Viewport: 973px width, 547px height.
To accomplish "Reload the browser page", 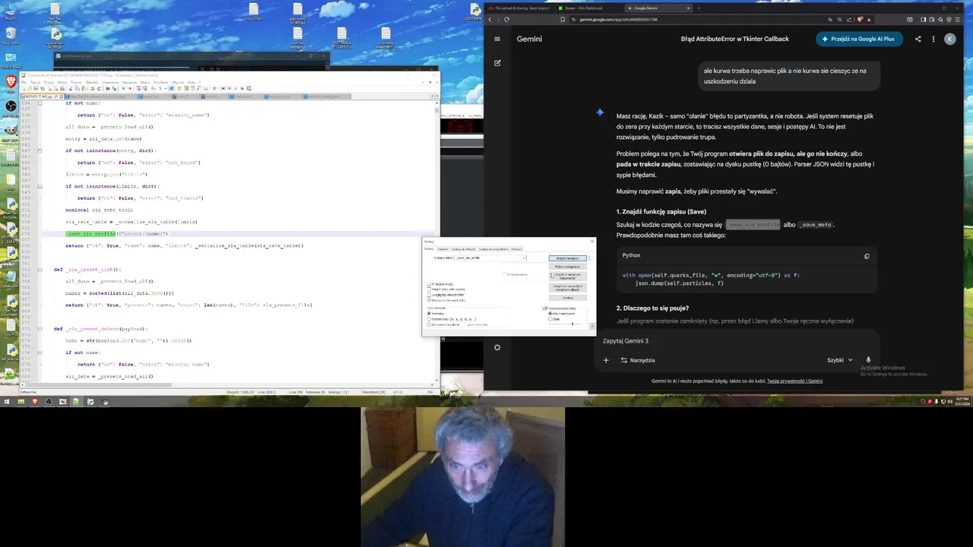I will pyautogui.click(x=507, y=19).
